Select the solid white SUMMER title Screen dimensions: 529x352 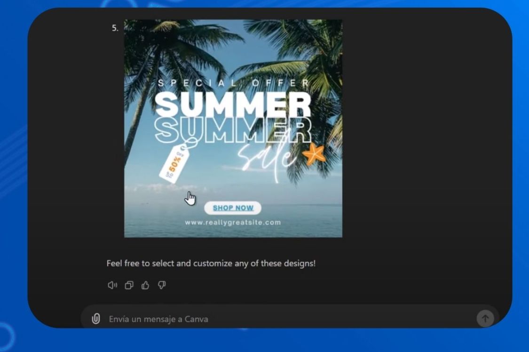click(233, 104)
